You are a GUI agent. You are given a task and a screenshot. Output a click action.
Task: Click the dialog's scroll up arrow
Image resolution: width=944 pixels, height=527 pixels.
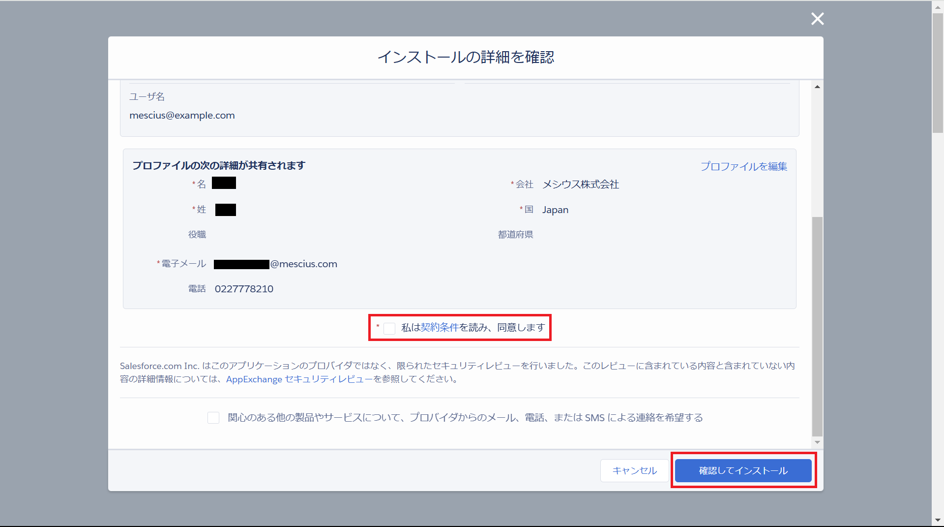817,87
